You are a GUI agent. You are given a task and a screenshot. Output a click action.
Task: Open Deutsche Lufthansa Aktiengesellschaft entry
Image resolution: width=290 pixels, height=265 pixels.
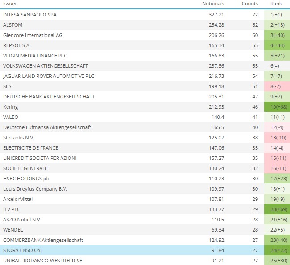(x=47, y=127)
